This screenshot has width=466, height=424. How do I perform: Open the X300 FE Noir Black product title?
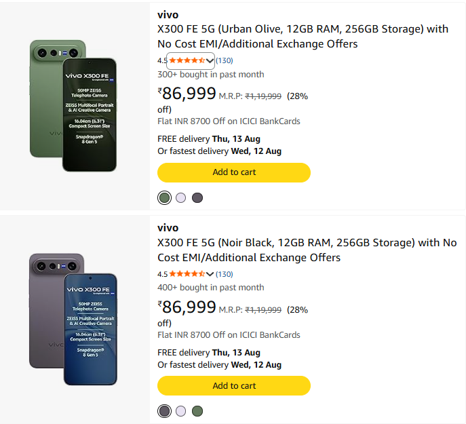click(x=307, y=250)
